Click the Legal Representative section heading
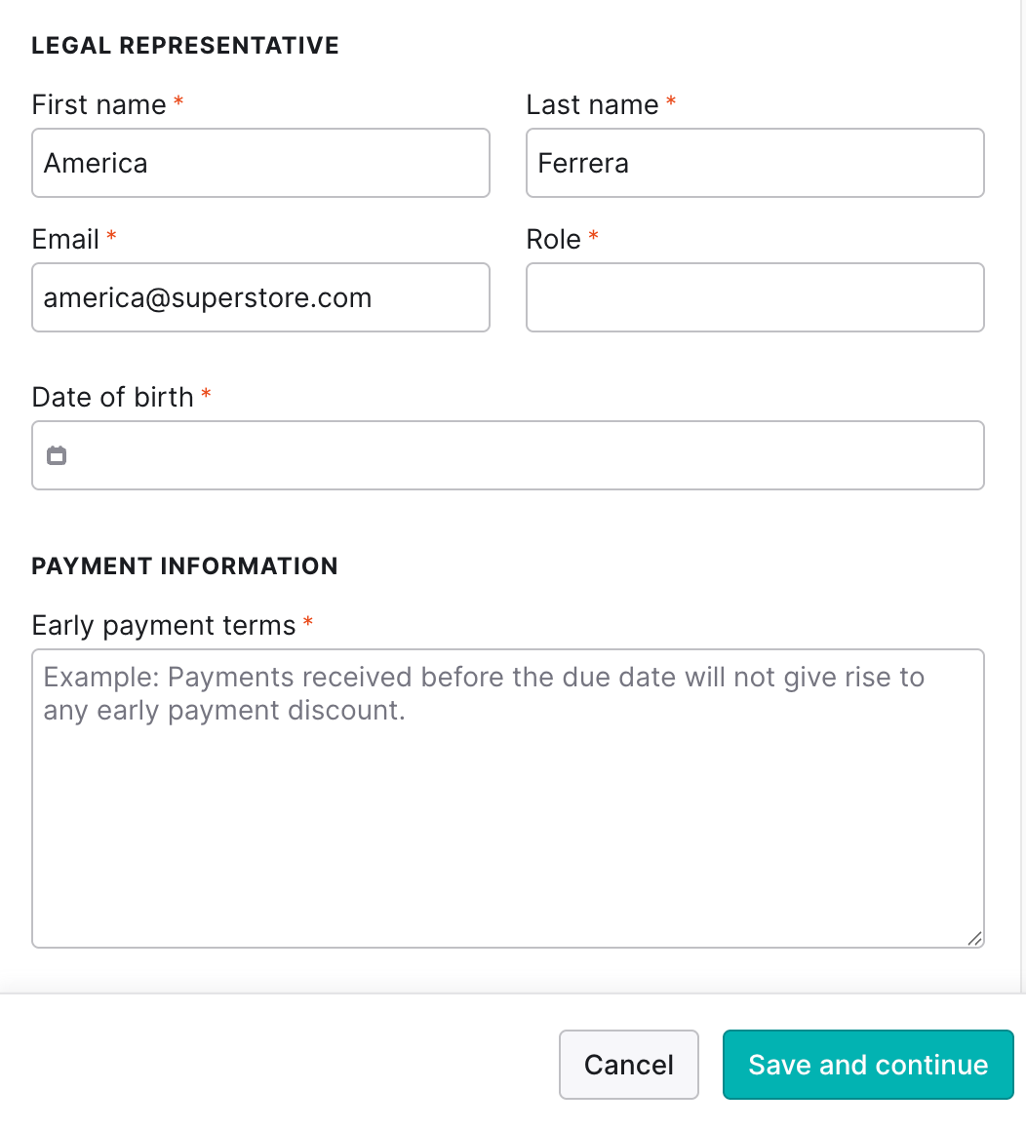 [x=185, y=46]
